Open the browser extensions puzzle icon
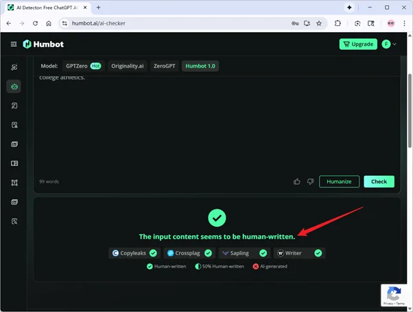 coord(338,23)
